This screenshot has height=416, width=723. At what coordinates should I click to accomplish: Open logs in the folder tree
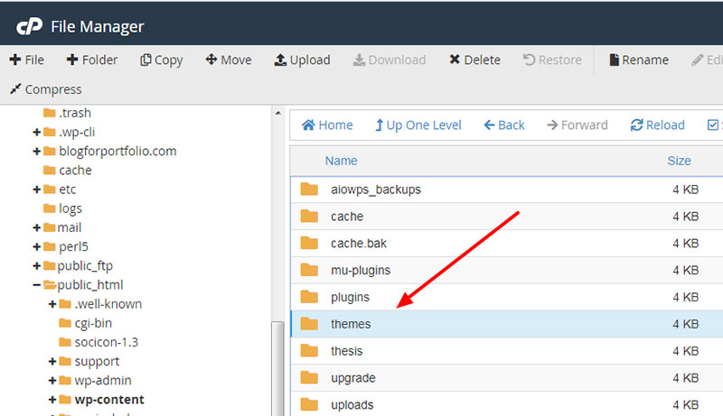click(70, 209)
